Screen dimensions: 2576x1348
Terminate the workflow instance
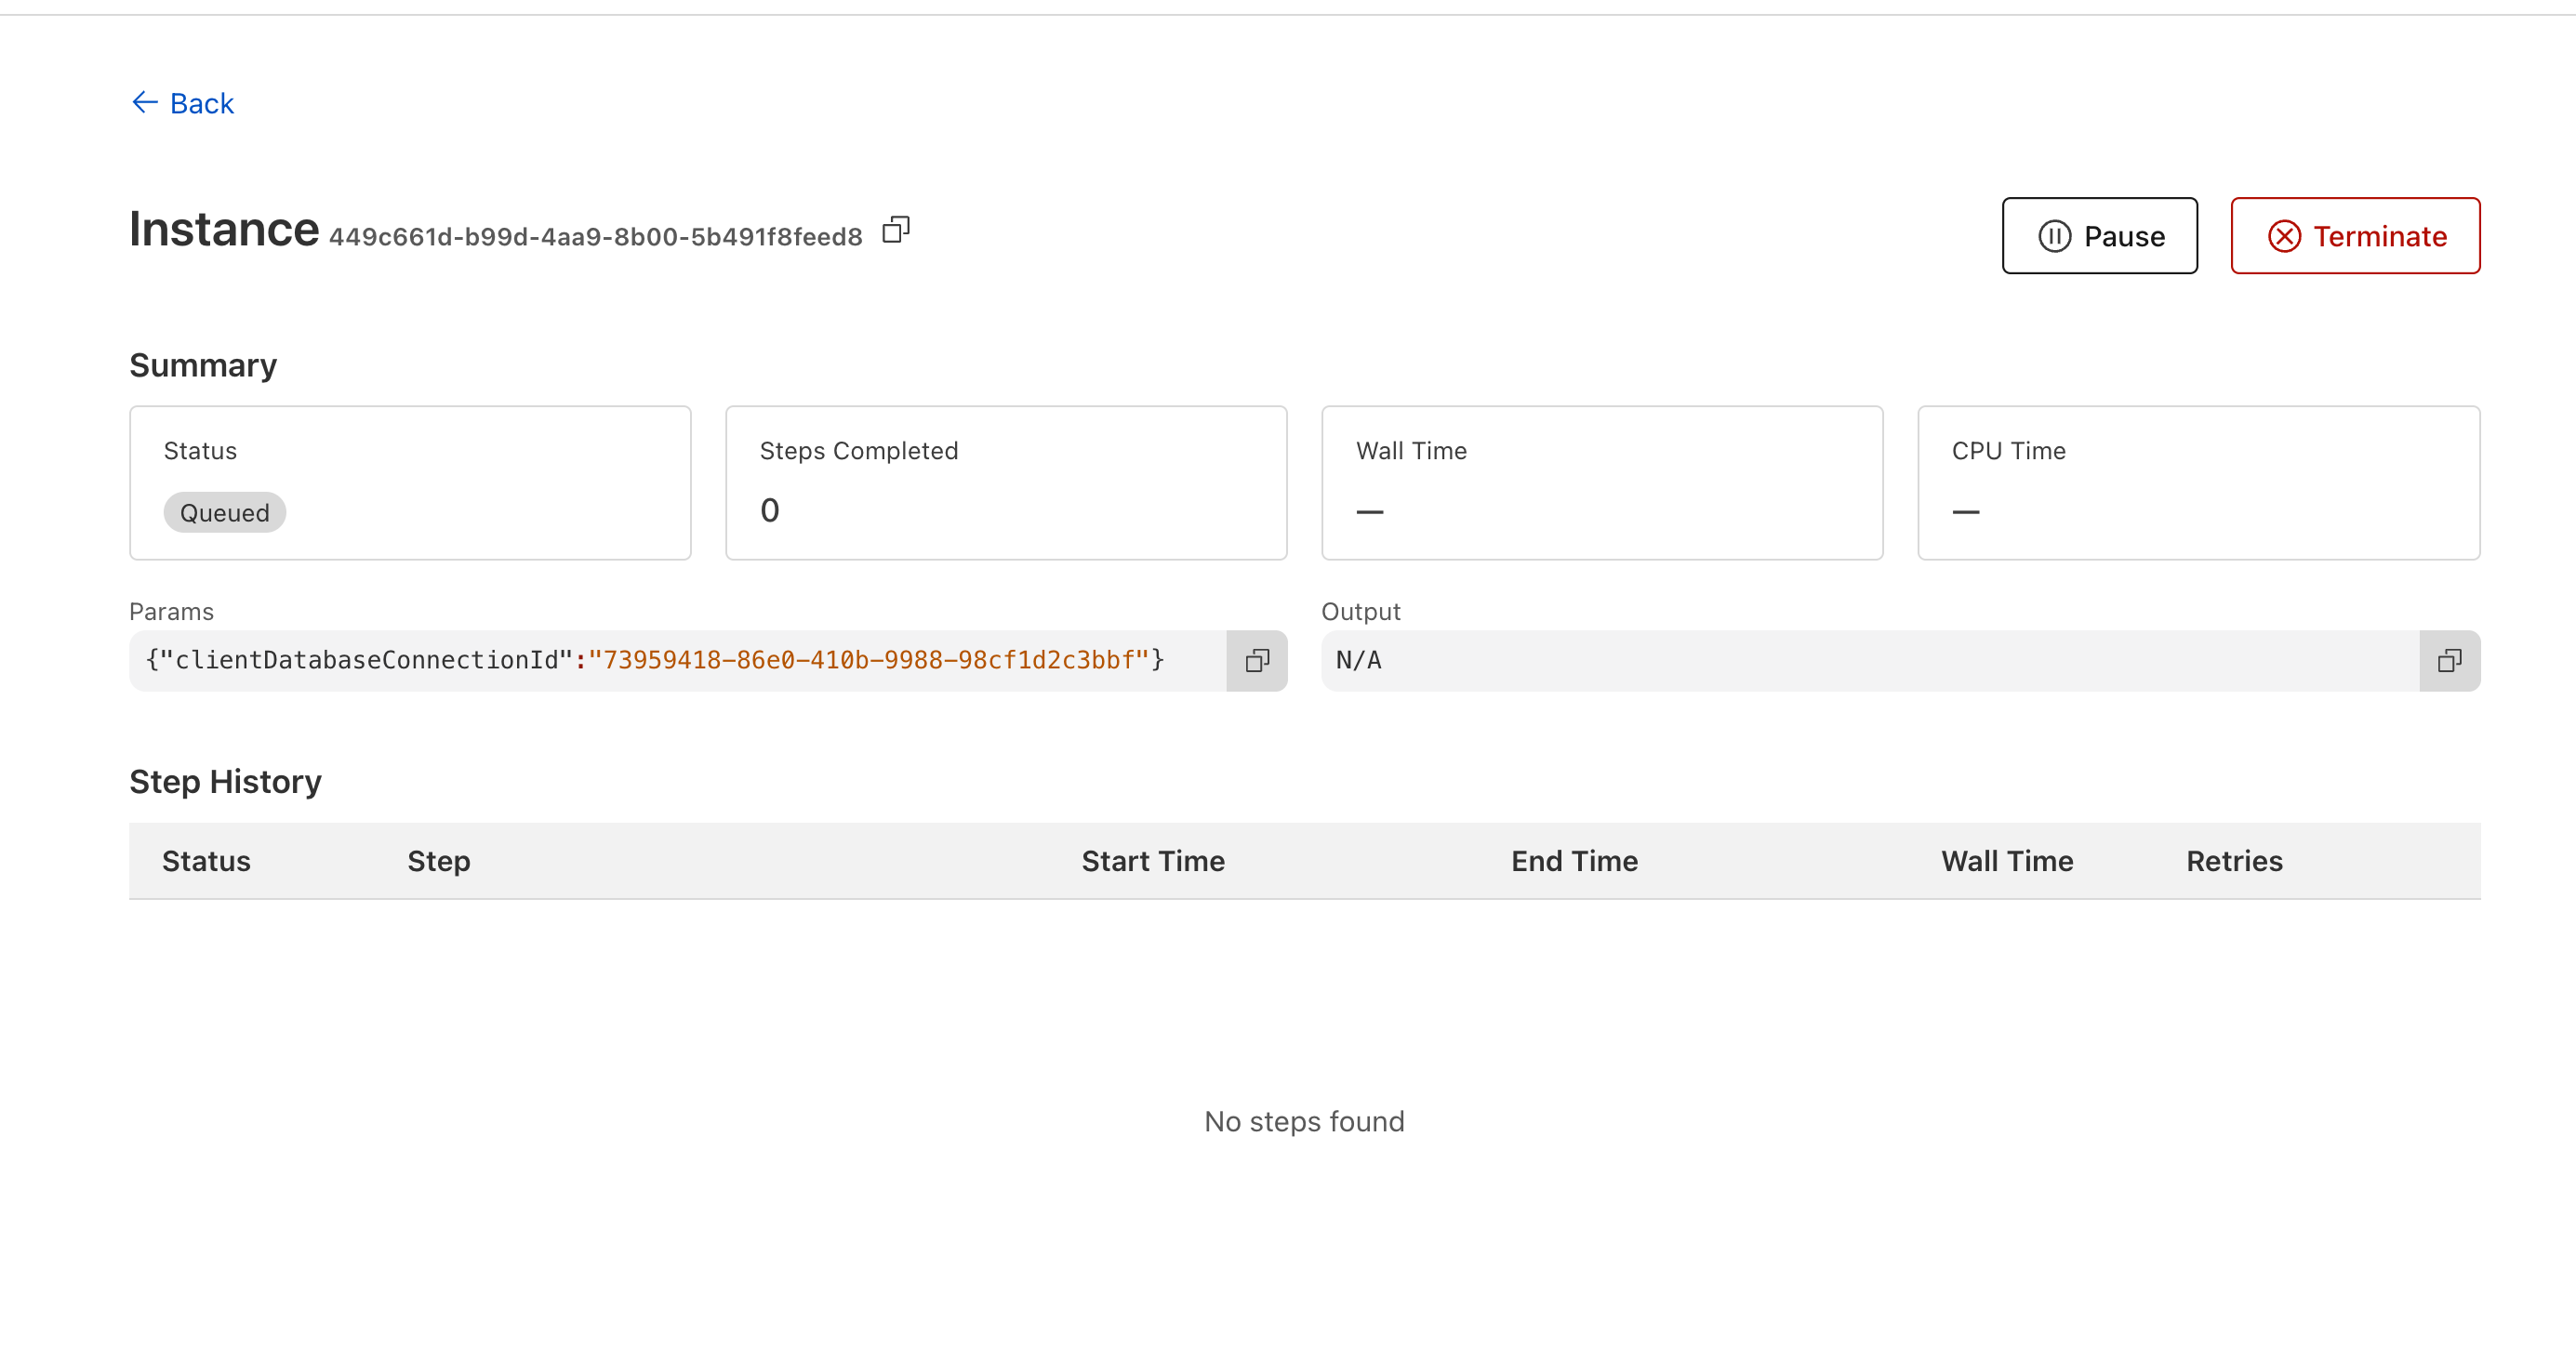(2355, 236)
